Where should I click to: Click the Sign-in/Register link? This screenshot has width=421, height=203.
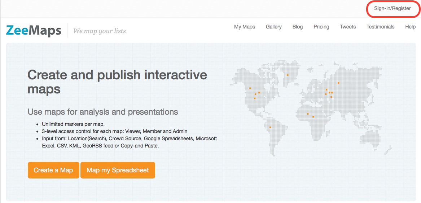tap(392, 8)
